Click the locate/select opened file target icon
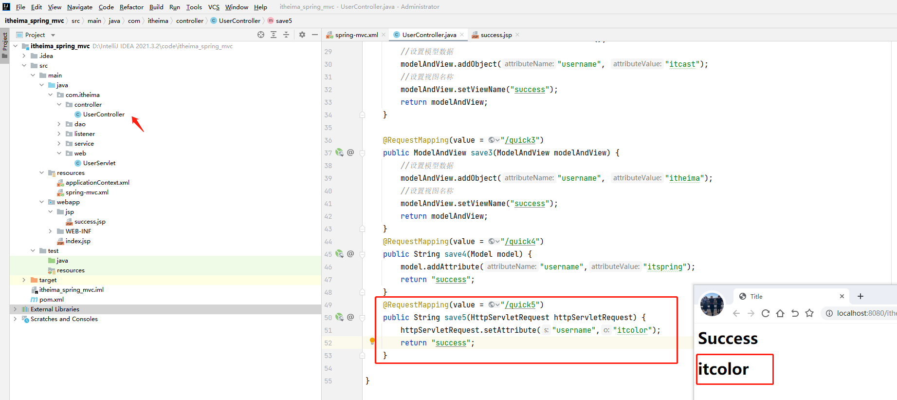The width and height of the screenshot is (897, 400). (261, 35)
